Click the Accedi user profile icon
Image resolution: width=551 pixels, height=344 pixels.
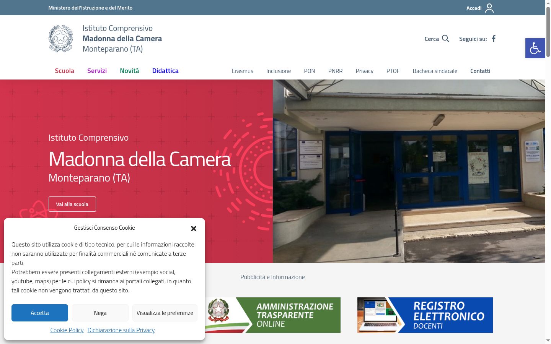[489, 8]
